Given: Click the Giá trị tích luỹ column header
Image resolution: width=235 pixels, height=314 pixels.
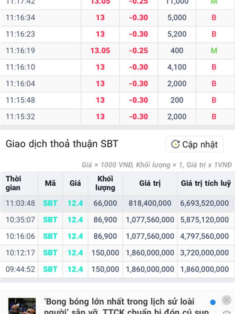Looking at the screenshot, I should [206, 183].
